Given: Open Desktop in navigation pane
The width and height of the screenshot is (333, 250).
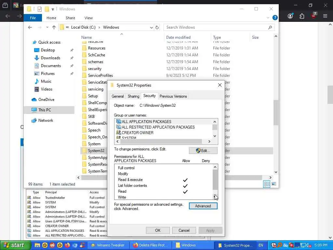Looking at the screenshot, I should [48, 50].
